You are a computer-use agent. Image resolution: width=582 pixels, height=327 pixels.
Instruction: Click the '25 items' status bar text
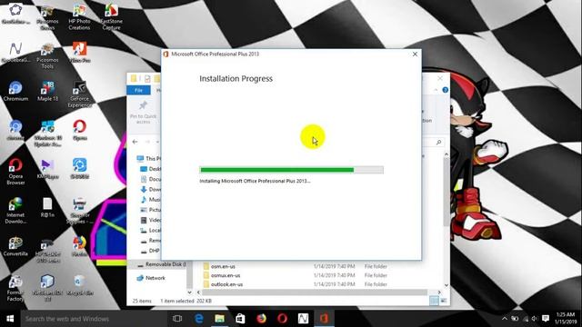coord(142,301)
